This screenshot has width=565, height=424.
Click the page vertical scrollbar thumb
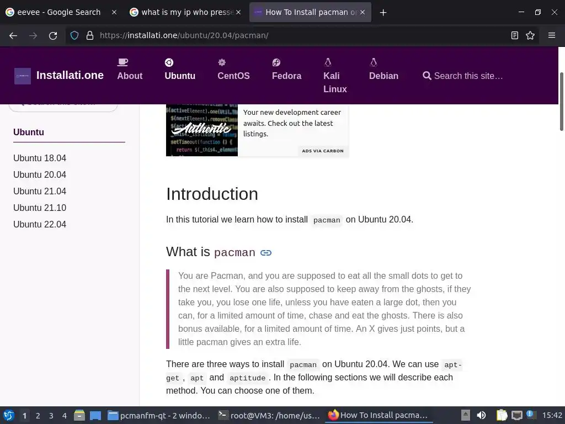point(561,102)
